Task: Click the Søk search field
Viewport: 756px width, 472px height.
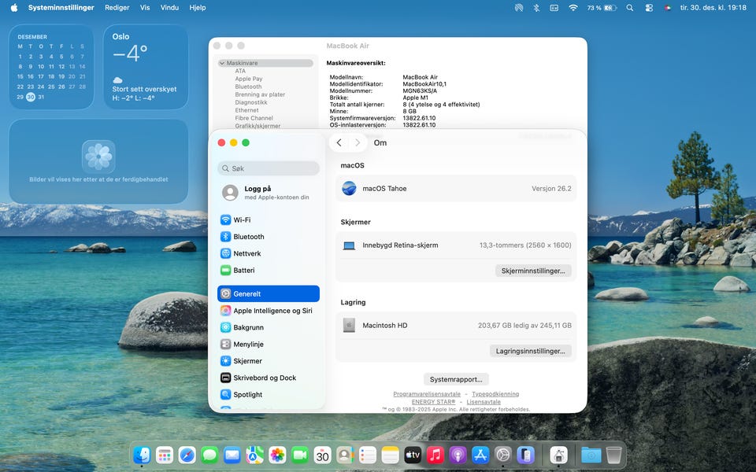Action: click(269, 168)
